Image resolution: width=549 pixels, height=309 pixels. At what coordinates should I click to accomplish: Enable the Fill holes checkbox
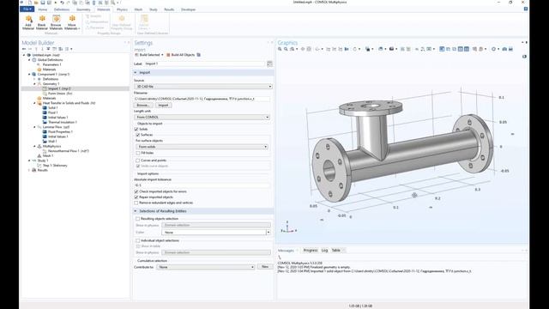138,153
